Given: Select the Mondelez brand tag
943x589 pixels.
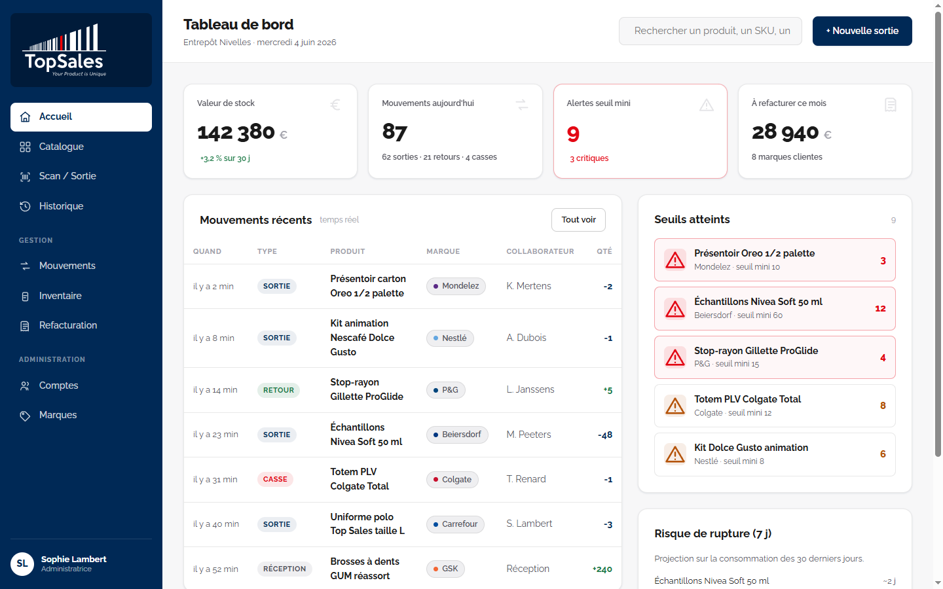Looking at the screenshot, I should pos(456,286).
